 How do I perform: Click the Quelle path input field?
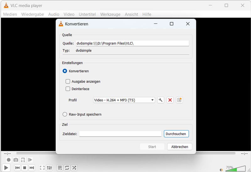click(x=132, y=43)
